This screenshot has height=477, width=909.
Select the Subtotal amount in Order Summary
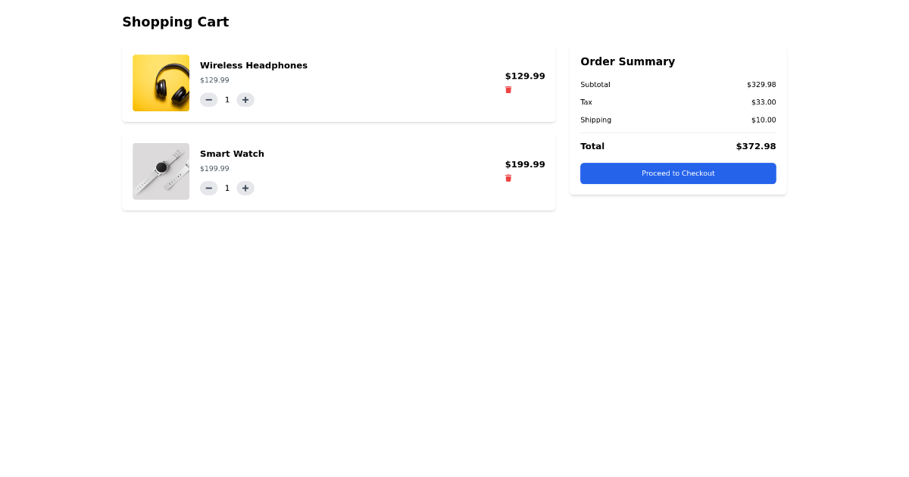[x=762, y=84]
